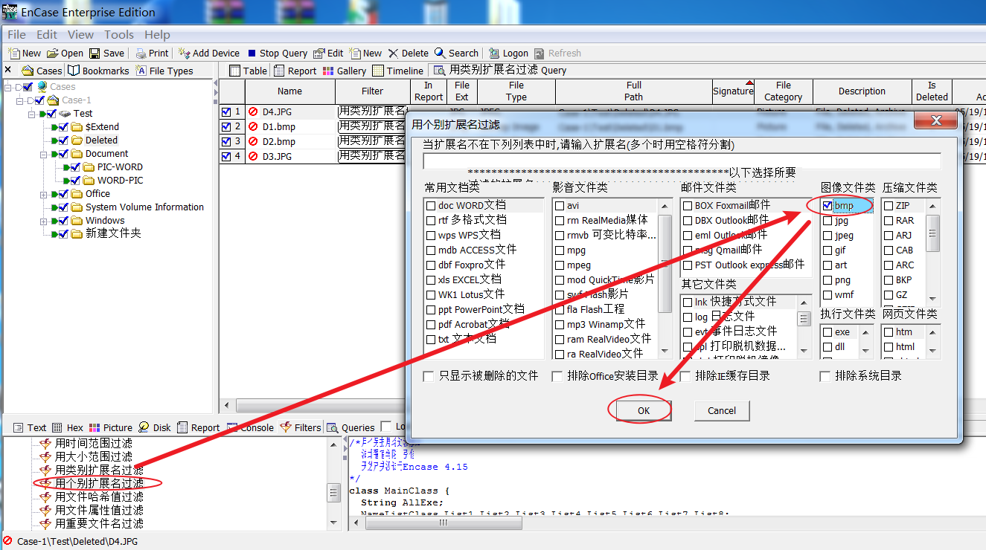Click OK in the filter dialog
The width and height of the screenshot is (986, 550).
tap(644, 410)
